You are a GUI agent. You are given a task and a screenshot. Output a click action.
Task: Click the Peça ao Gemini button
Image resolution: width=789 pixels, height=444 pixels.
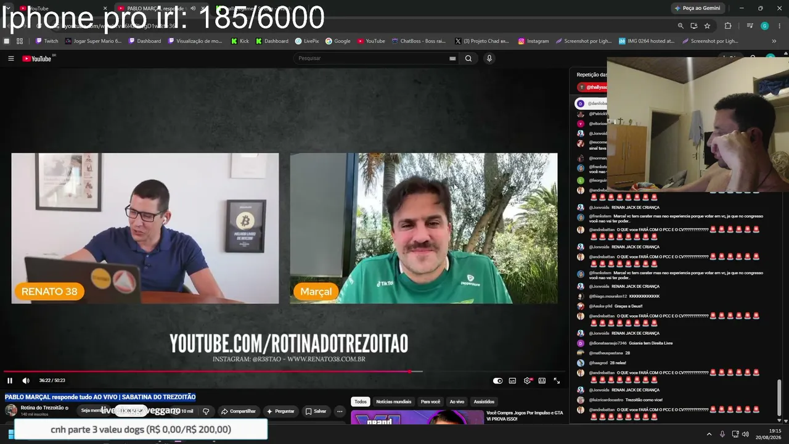698,8
